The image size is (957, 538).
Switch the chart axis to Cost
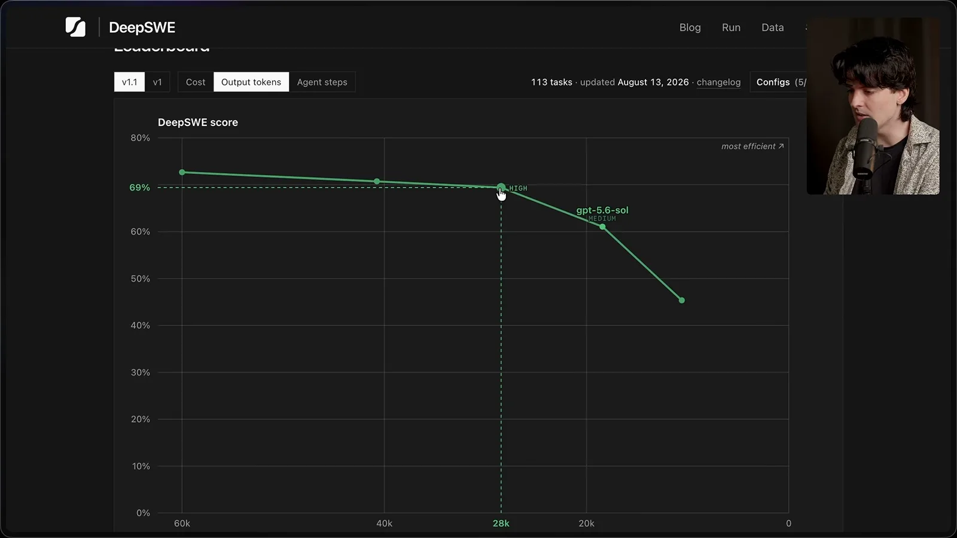click(x=196, y=82)
